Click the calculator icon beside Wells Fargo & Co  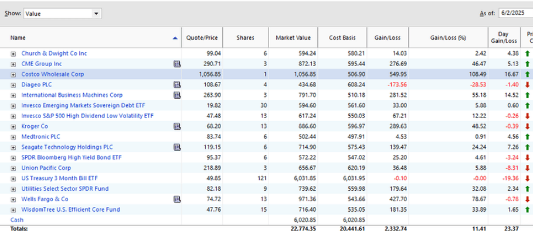tap(176, 199)
